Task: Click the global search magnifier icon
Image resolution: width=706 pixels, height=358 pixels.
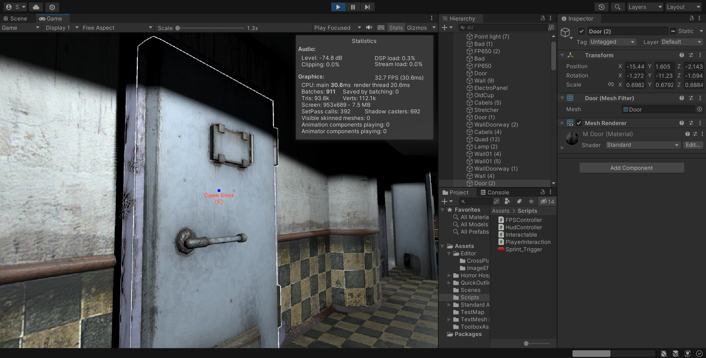Action: 618,7
